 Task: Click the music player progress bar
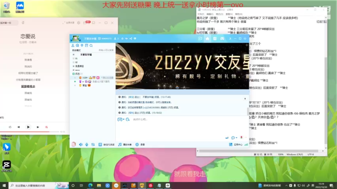[29, 132]
